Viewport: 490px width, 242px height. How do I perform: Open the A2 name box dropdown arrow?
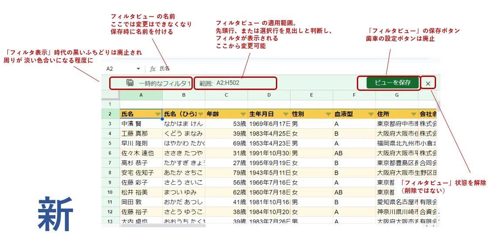tap(138, 69)
